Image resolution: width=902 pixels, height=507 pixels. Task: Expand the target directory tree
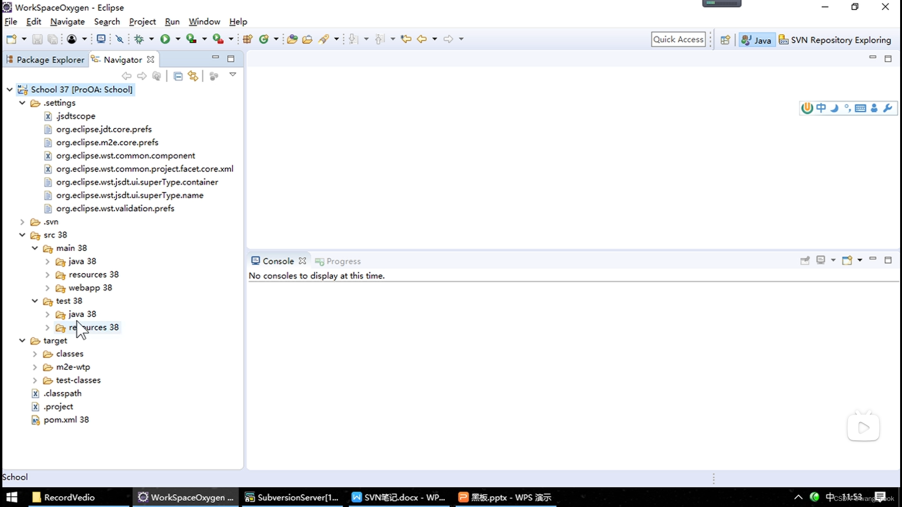pyautogui.click(x=22, y=340)
